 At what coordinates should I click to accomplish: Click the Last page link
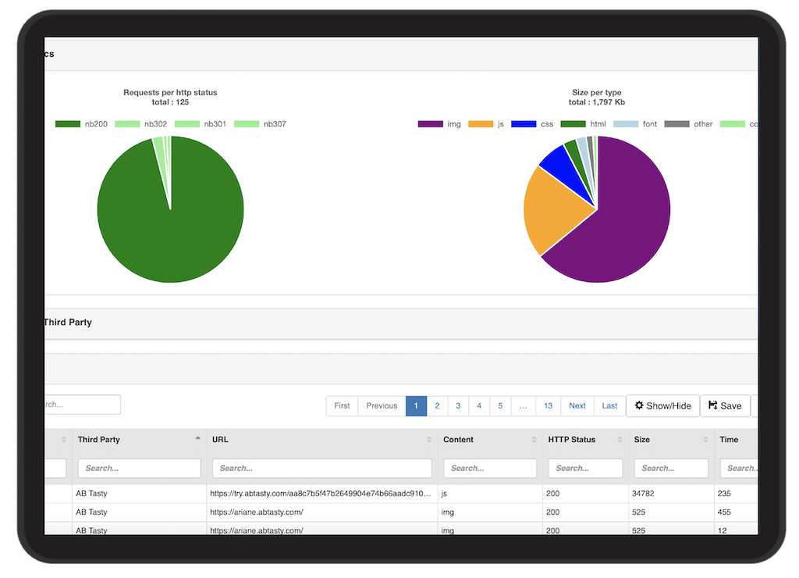click(x=609, y=406)
